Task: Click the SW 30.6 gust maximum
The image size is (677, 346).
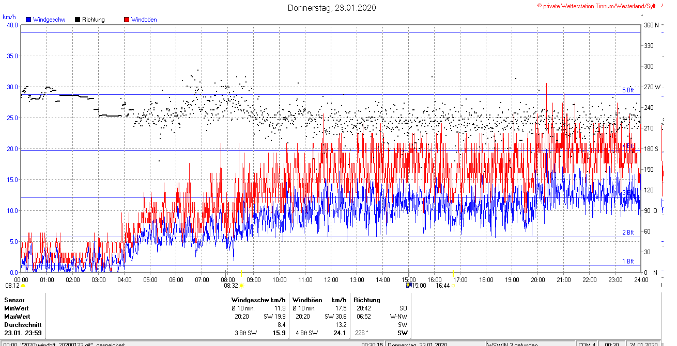Action: click(336, 317)
